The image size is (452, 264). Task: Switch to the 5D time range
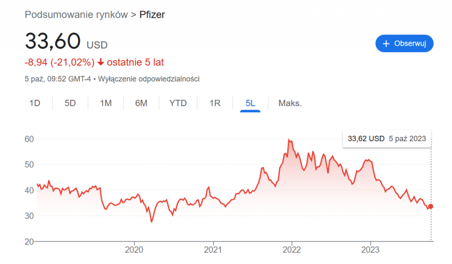pos(70,104)
